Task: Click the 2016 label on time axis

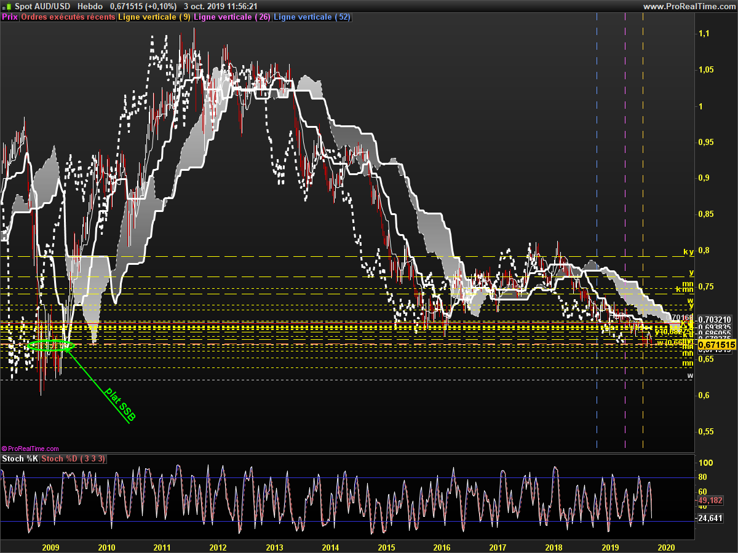Action: 442,547
